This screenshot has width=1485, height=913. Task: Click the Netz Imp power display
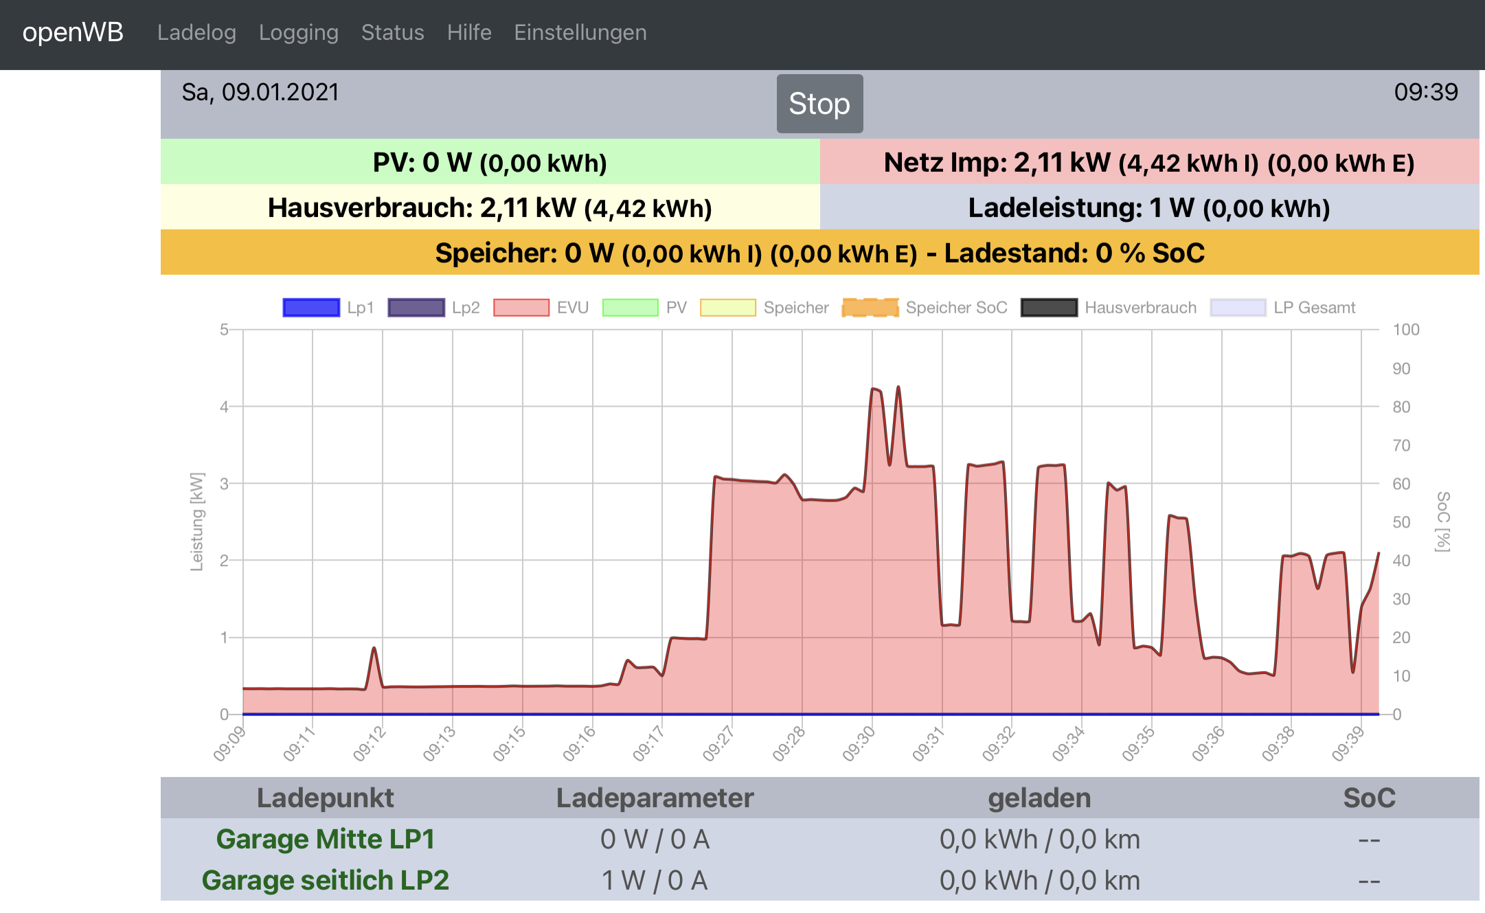coord(1148,162)
